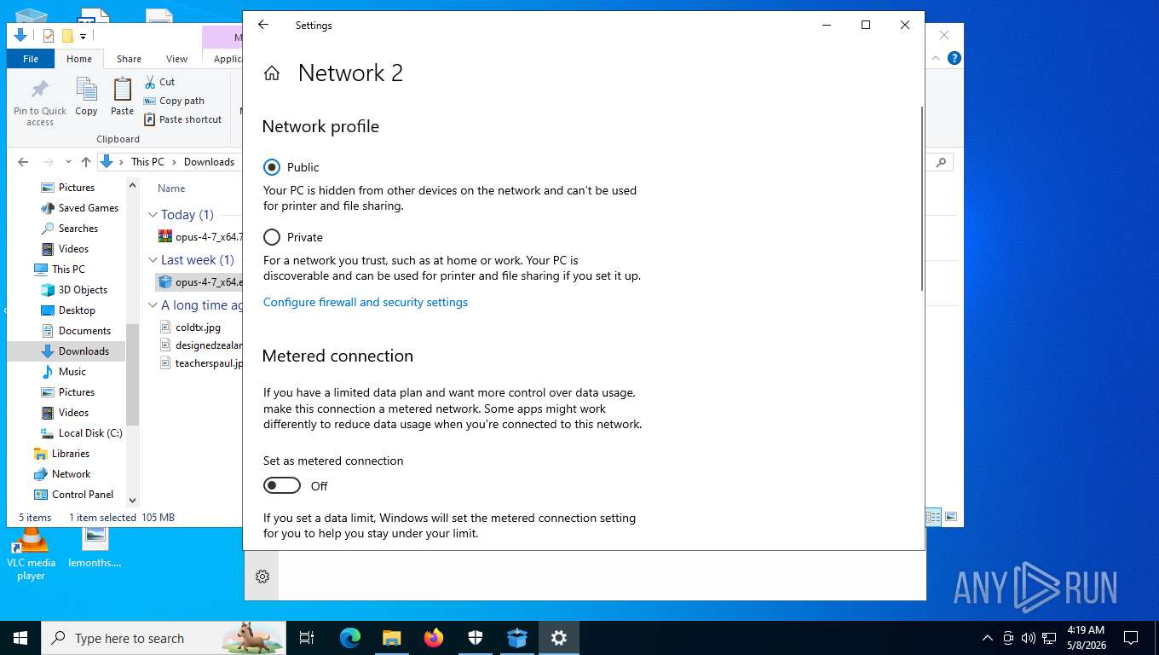Select Network in navigation pane
This screenshot has width=1159, height=655.
pyautogui.click(x=61, y=474)
